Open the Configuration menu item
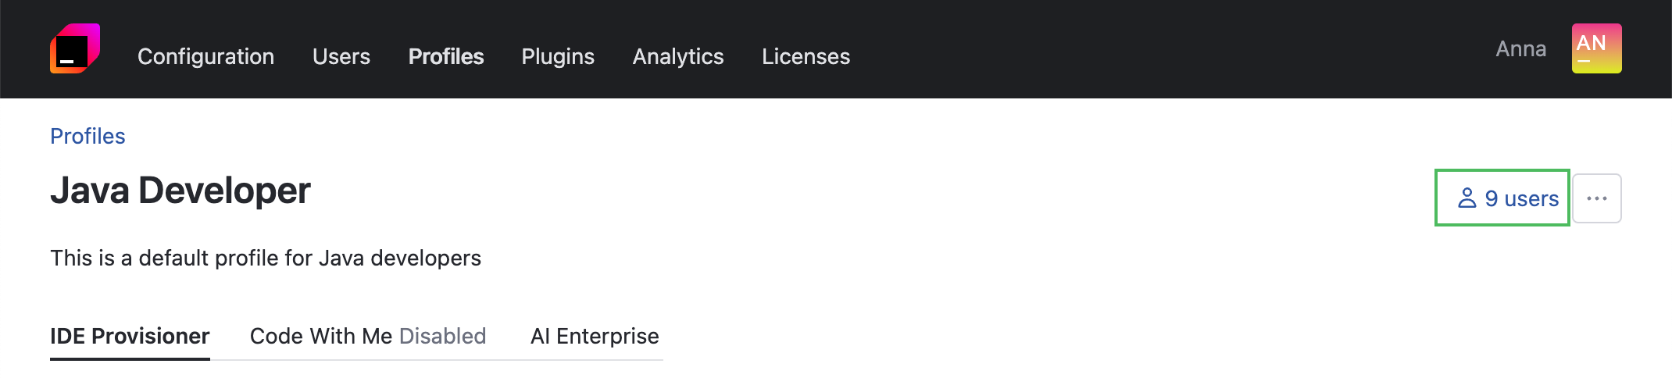The width and height of the screenshot is (1672, 378). [x=205, y=56]
